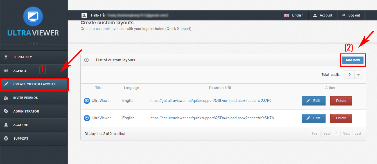Click the Download URL column header

pos(221,88)
